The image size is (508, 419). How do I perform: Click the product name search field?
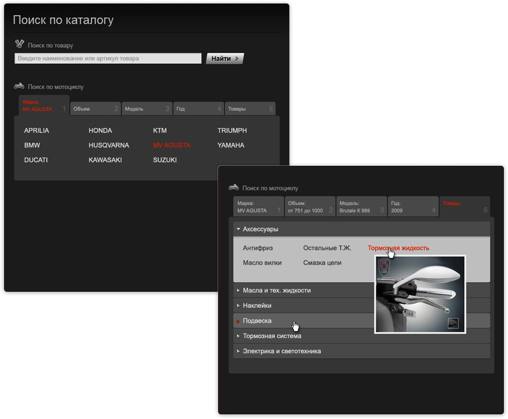[108, 58]
